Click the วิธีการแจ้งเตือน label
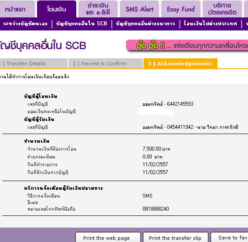This screenshot has height=242, width=248. tap(44, 196)
